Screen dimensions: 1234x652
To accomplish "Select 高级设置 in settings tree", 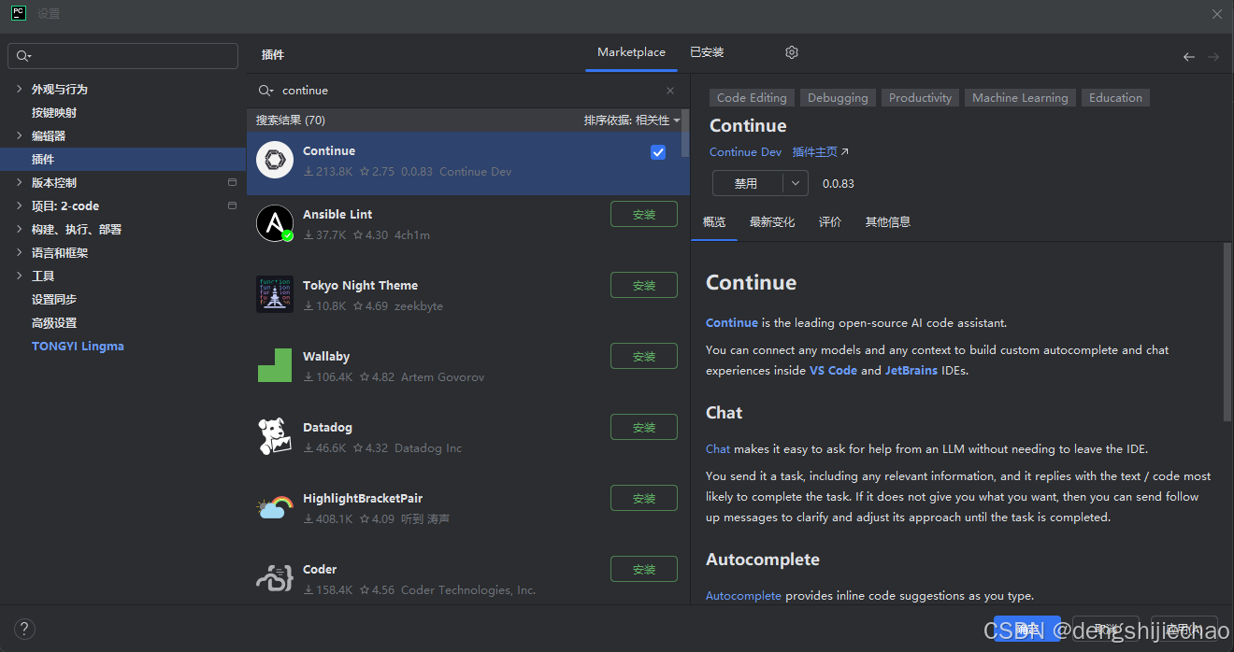I will [54, 322].
